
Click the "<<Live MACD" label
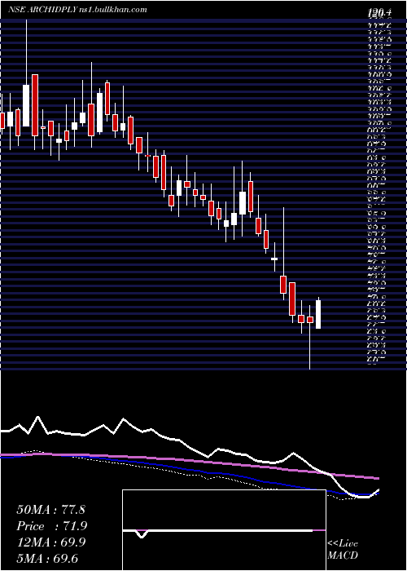[343, 550]
